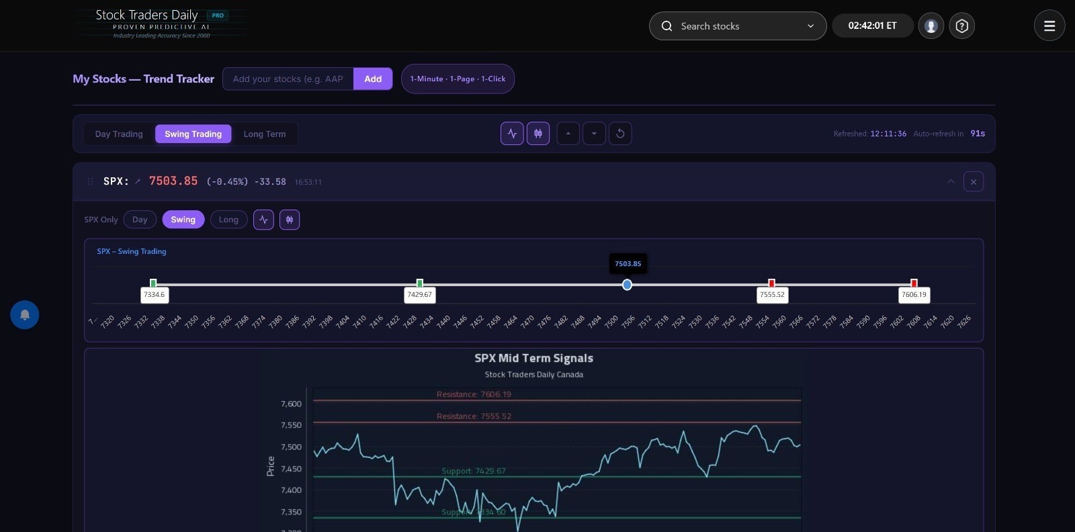Open the help question mark icon
The width and height of the screenshot is (1075, 532).
[961, 26]
